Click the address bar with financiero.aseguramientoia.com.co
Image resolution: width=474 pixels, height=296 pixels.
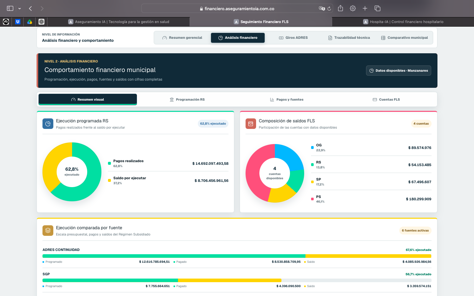coord(237,9)
